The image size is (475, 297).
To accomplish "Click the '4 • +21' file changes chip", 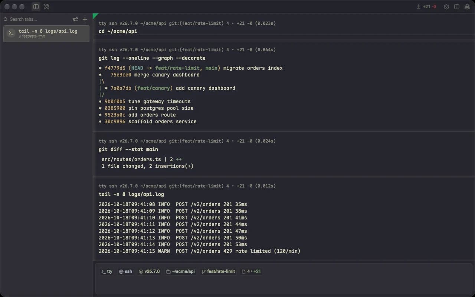I will (x=251, y=271).
